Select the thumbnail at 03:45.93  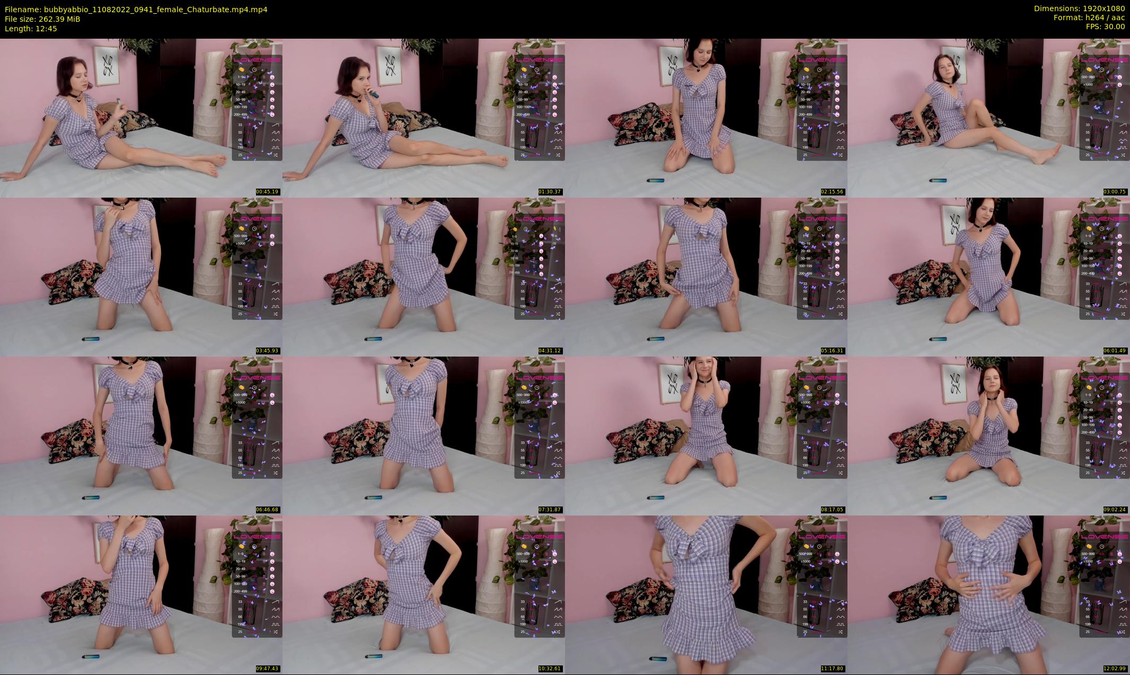click(x=141, y=277)
